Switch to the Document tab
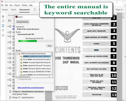 [x=24, y=10]
